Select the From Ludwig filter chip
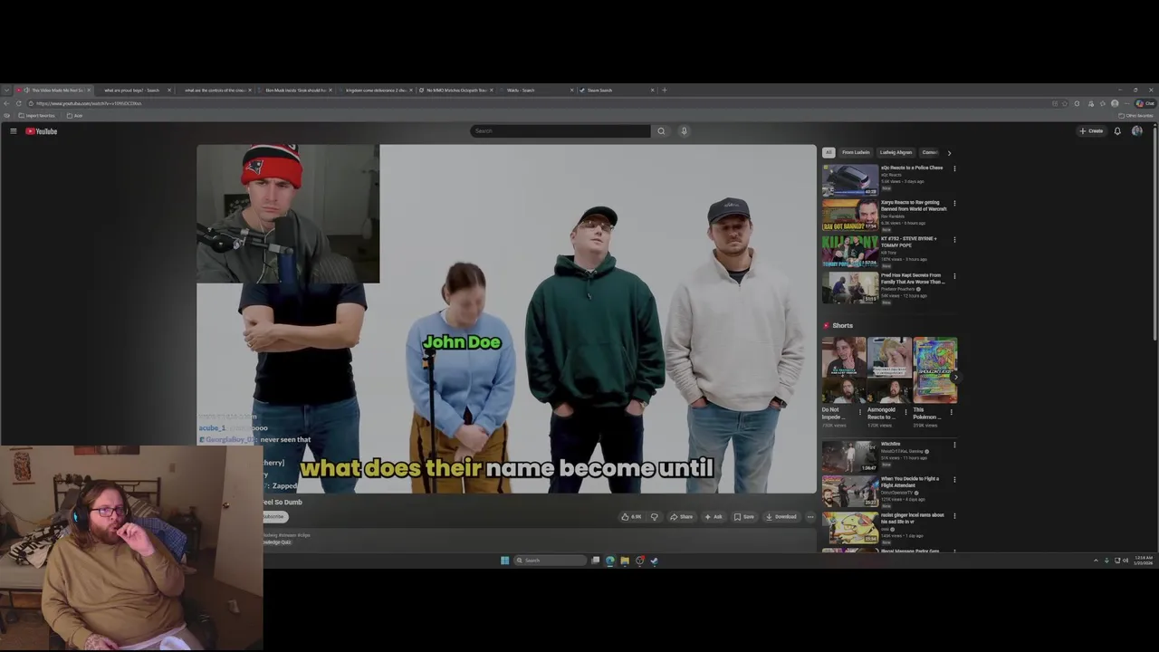The height and width of the screenshot is (652, 1159). pyautogui.click(x=856, y=152)
